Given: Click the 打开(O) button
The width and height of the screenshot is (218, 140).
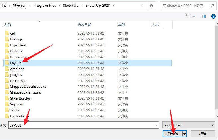Looking at the screenshot, I should pos(172,134).
